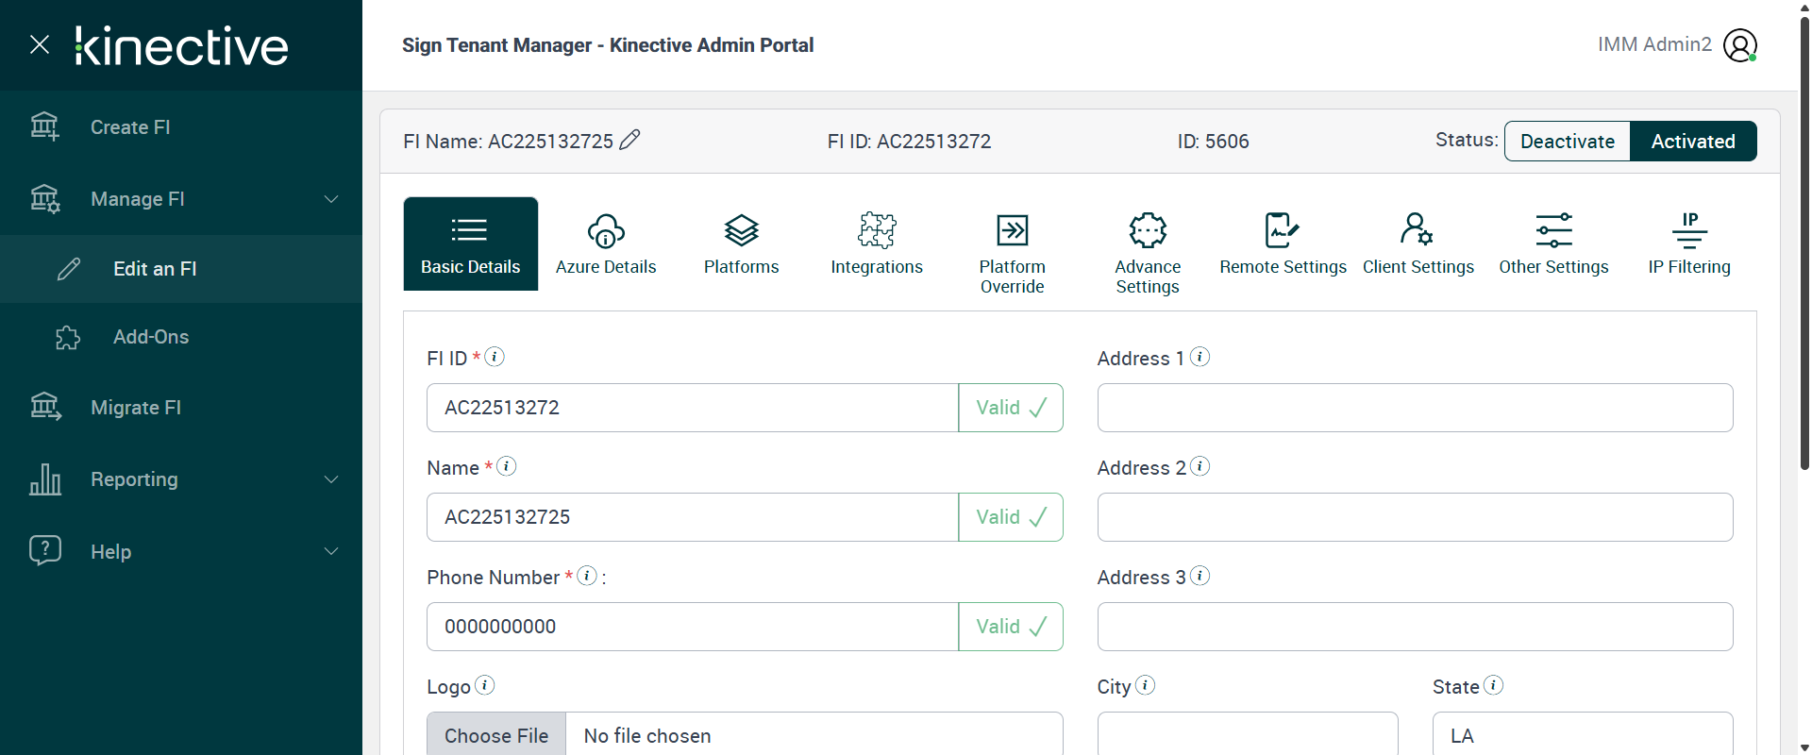Open Client Settings tab
The width and height of the screenshot is (1812, 755).
(x=1418, y=243)
